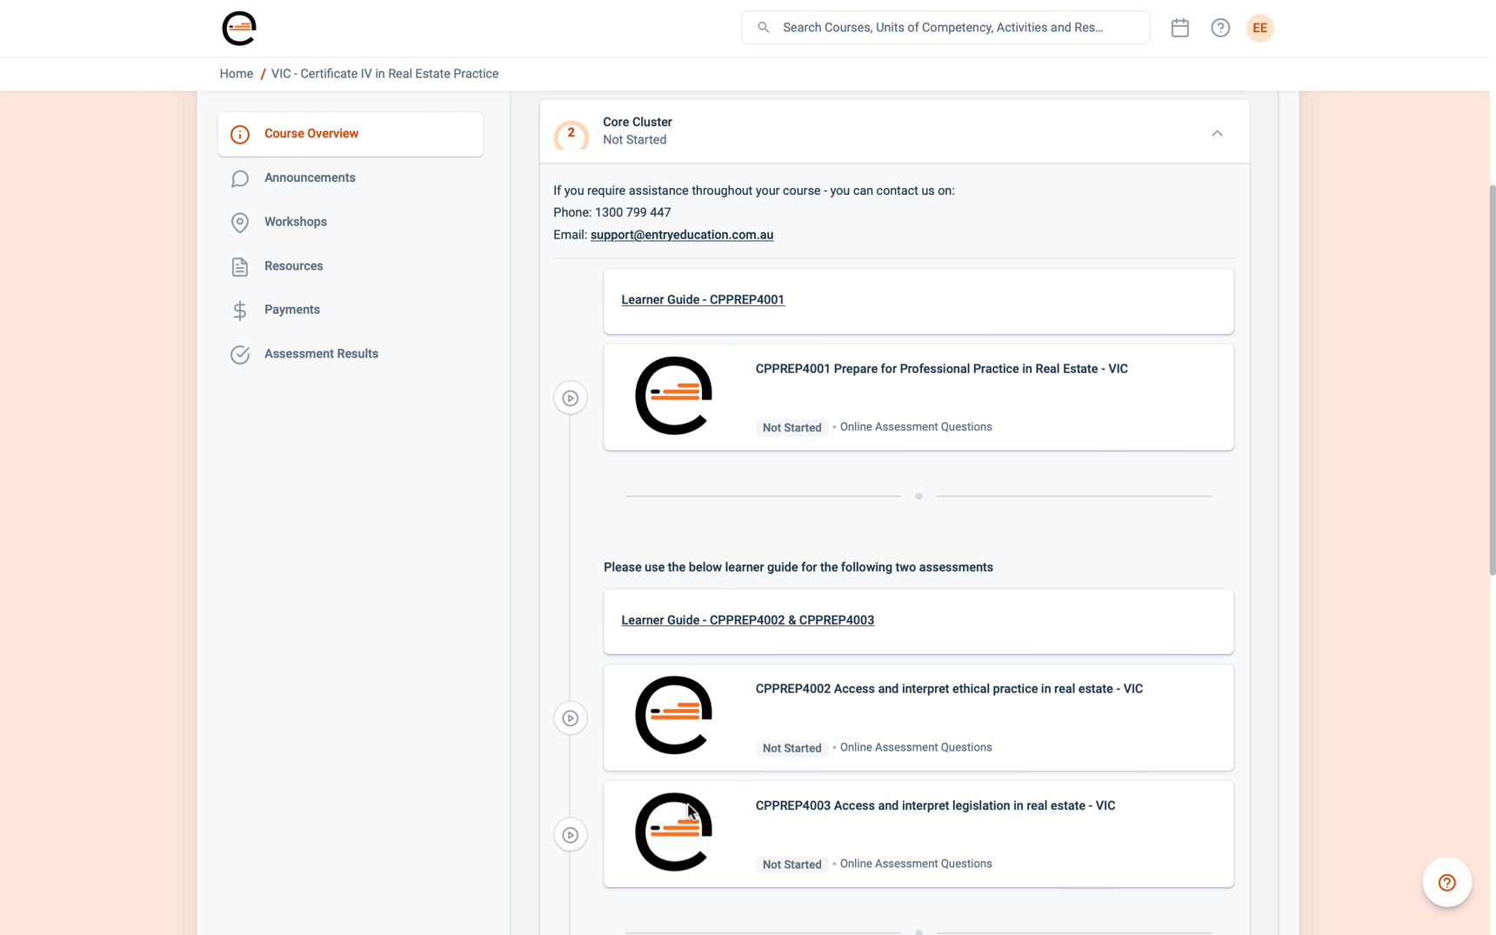Open Learner Guide - CPPREP4002 & CPPREP4003 link
The height and width of the screenshot is (935, 1496).
click(747, 620)
